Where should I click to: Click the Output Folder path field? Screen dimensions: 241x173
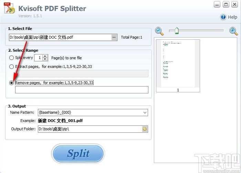(90, 129)
